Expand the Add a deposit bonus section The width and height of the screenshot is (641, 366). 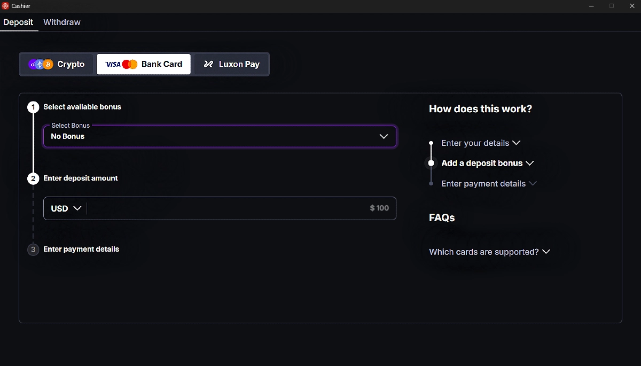(487, 163)
